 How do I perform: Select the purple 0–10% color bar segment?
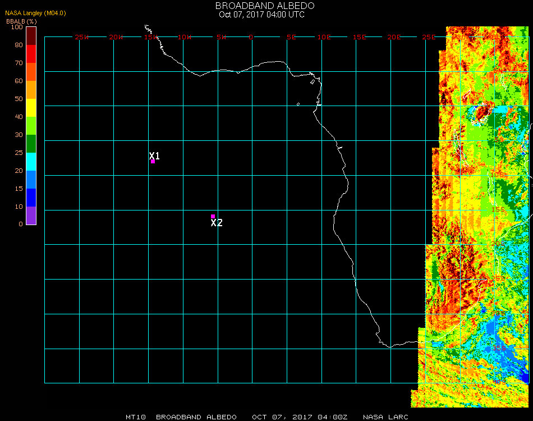pos(31,216)
